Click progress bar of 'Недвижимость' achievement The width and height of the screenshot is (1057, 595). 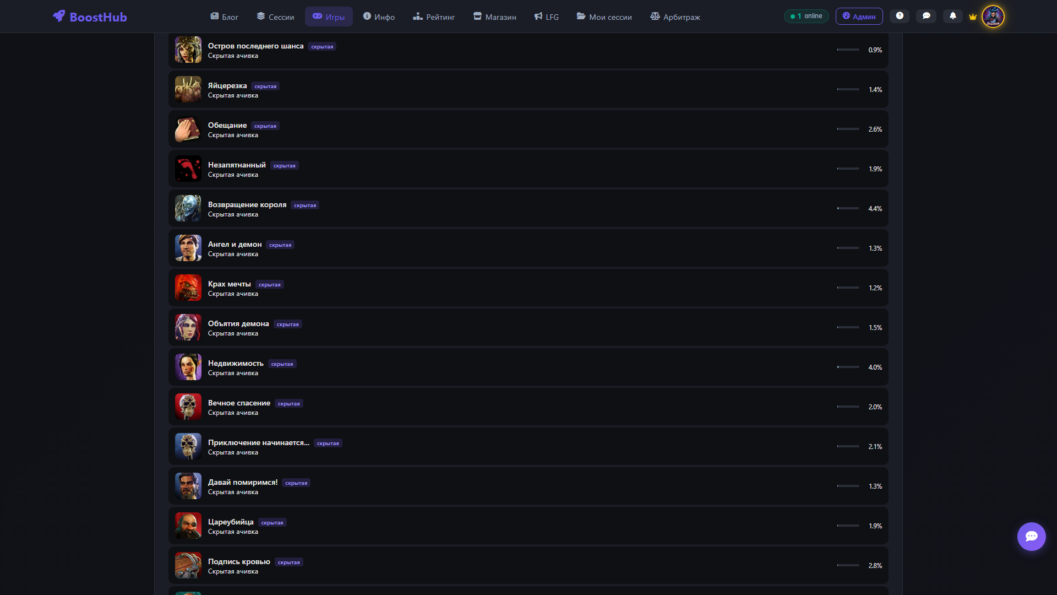(848, 367)
